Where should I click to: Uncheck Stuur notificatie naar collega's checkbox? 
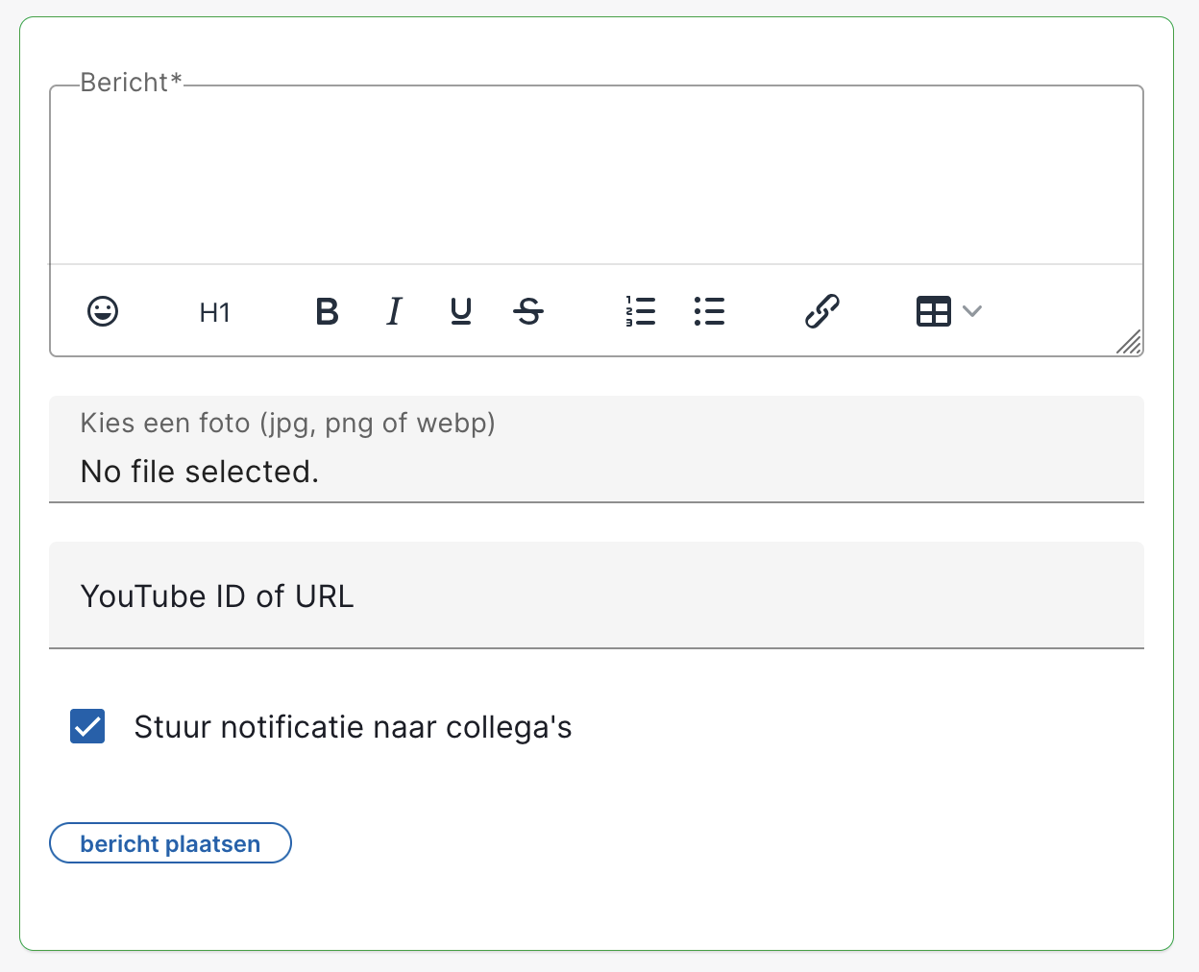pos(87,727)
